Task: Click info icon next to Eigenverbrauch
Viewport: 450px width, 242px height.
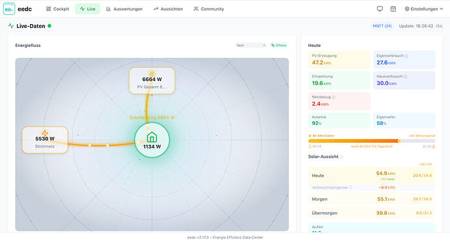Action: click(x=406, y=56)
